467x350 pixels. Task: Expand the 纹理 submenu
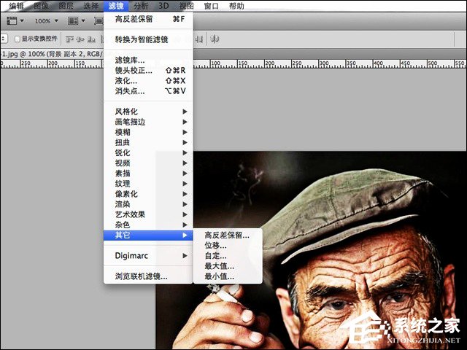click(x=148, y=184)
